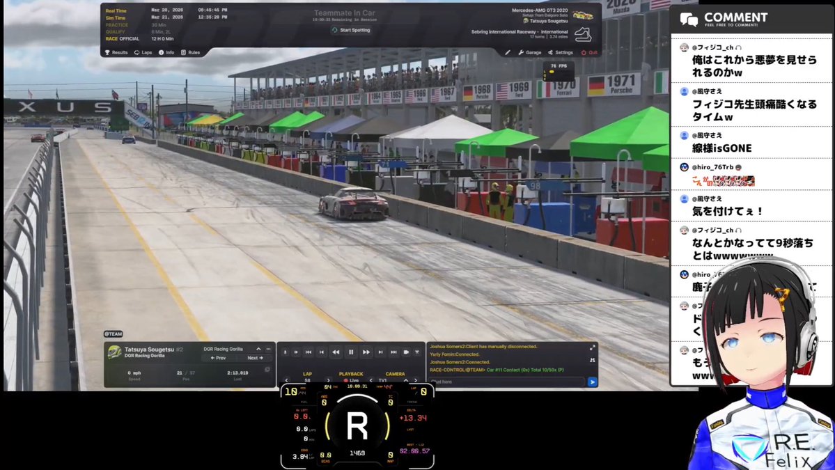835x470 pixels.
Task: Open the Info tab
Action: 166,53
